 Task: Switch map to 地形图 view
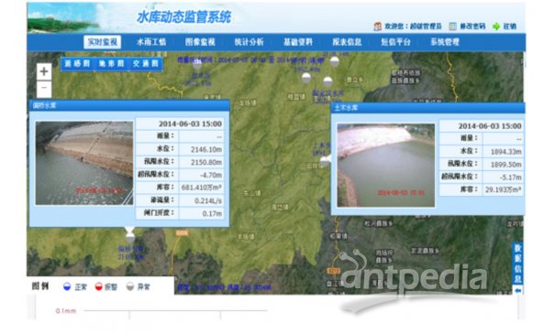pyautogui.click(x=111, y=63)
